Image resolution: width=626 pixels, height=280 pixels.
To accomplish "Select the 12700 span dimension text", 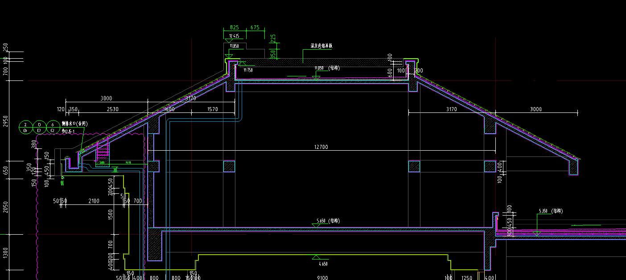I will coord(321,147).
